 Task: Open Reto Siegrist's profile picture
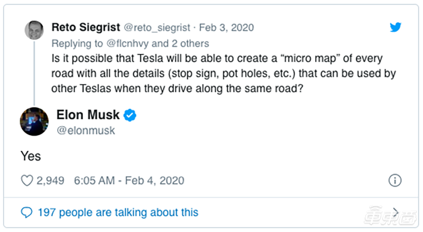point(34,30)
